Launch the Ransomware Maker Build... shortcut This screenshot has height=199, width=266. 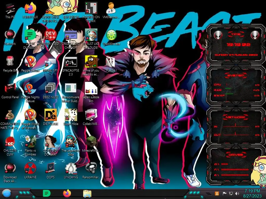(71, 93)
